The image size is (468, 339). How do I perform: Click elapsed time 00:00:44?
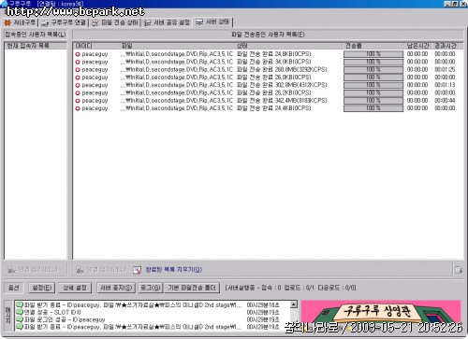pyautogui.click(x=445, y=101)
